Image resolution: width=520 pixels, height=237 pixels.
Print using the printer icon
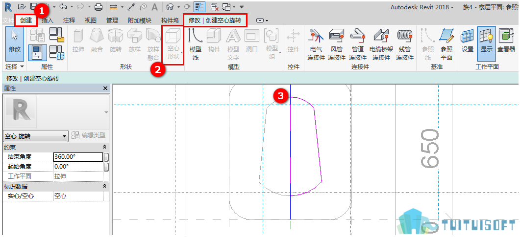pyautogui.click(x=99, y=6)
